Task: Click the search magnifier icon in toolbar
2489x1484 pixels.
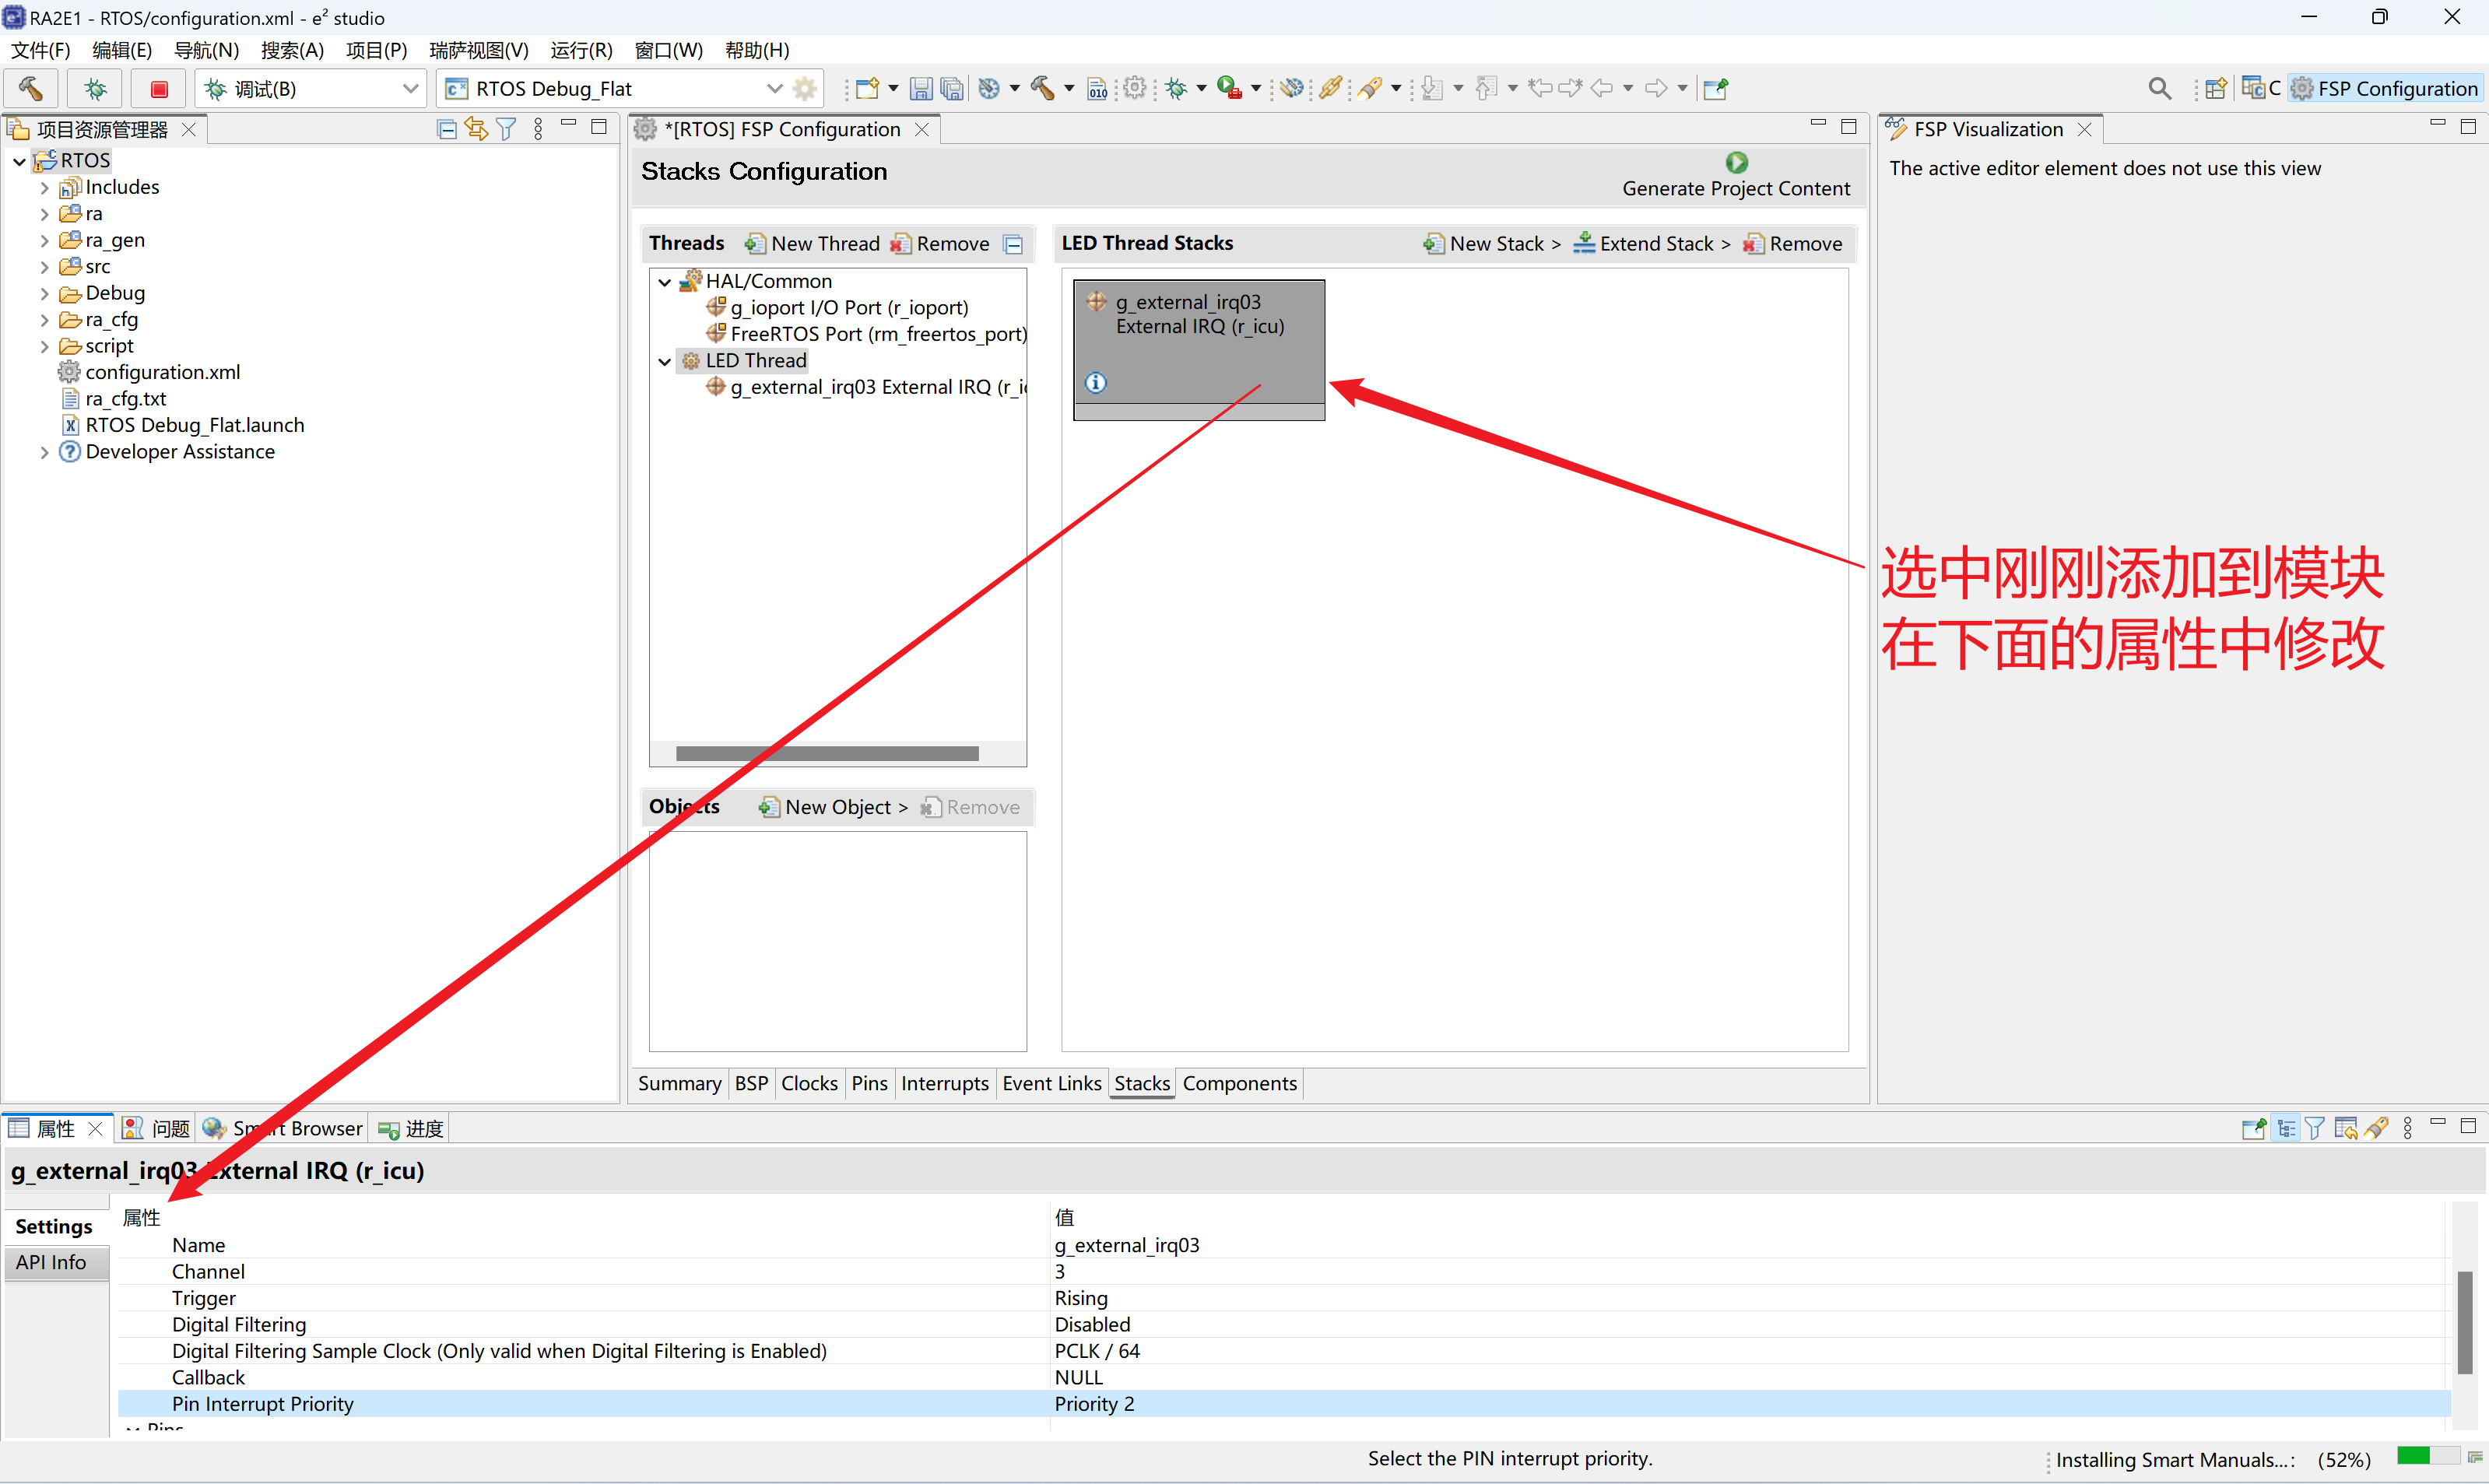Action: [x=2159, y=89]
